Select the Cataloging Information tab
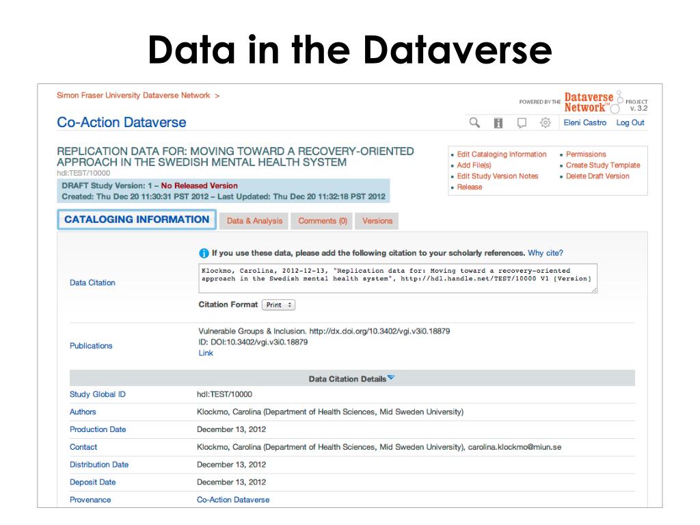The width and height of the screenshot is (700, 525). 137,219
